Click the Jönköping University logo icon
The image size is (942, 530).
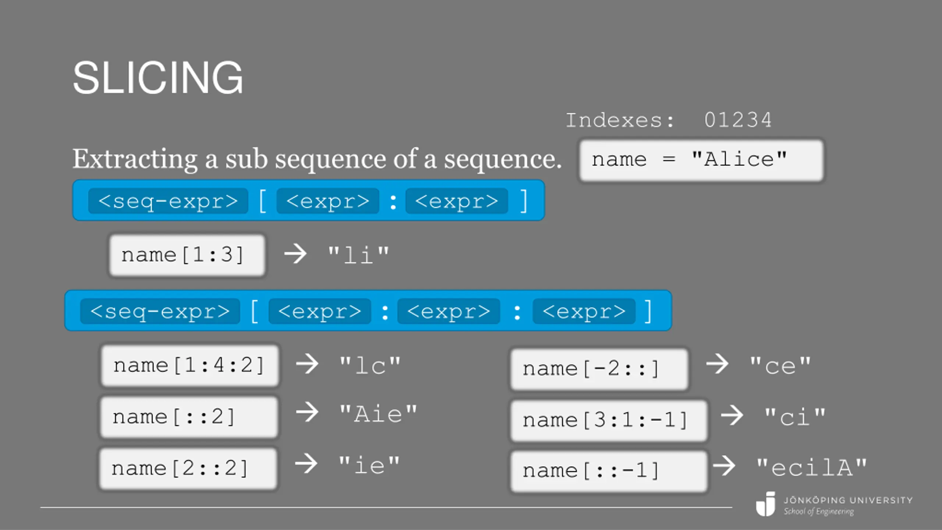(x=765, y=504)
